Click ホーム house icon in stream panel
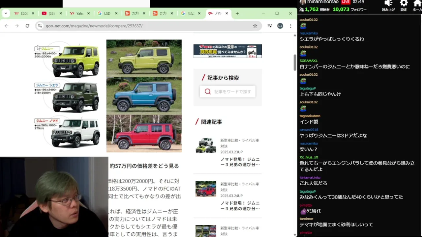The image size is (422, 237). point(417,3)
